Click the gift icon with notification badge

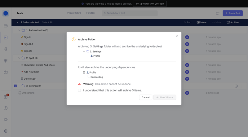(x=6, y=96)
